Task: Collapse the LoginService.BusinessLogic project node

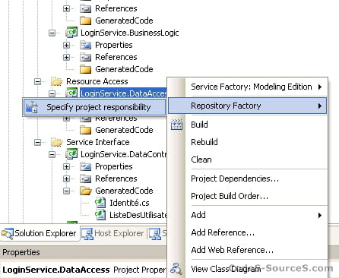Action: coord(52,33)
